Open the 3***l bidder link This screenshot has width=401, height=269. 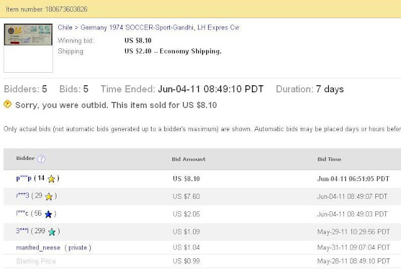23,232
